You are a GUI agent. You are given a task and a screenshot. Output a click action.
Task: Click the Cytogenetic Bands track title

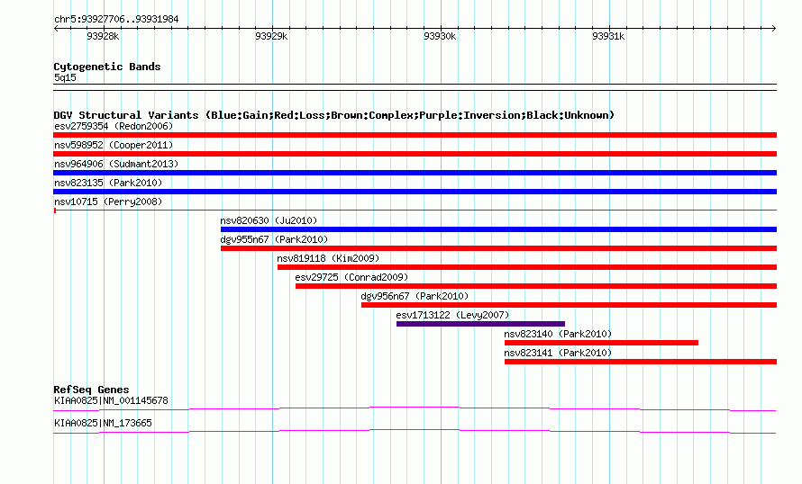tap(107, 67)
